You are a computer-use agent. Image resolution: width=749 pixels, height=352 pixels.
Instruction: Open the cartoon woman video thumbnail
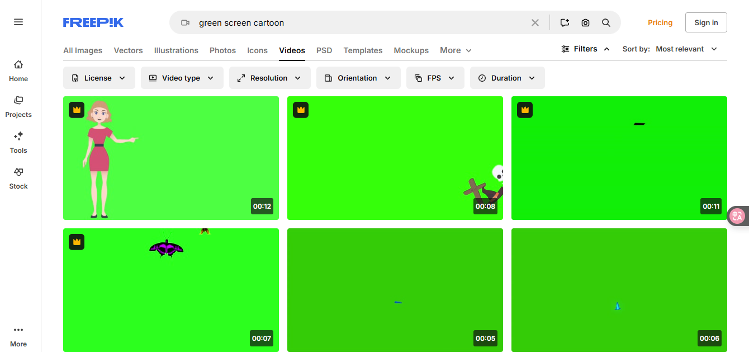point(171,158)
